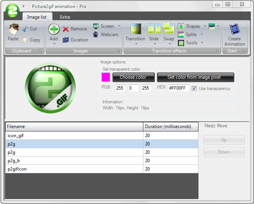Expand the Screen dropdown arrow

pos(119,26)
